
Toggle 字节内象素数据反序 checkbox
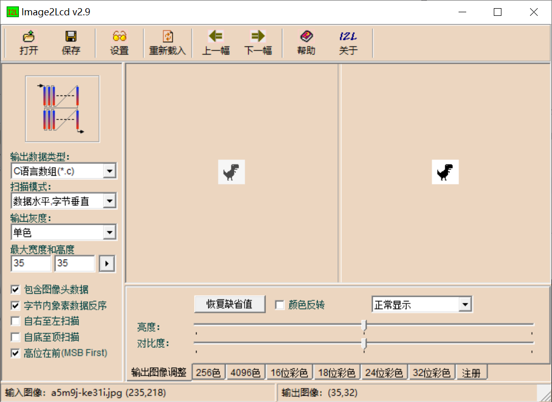15,305
